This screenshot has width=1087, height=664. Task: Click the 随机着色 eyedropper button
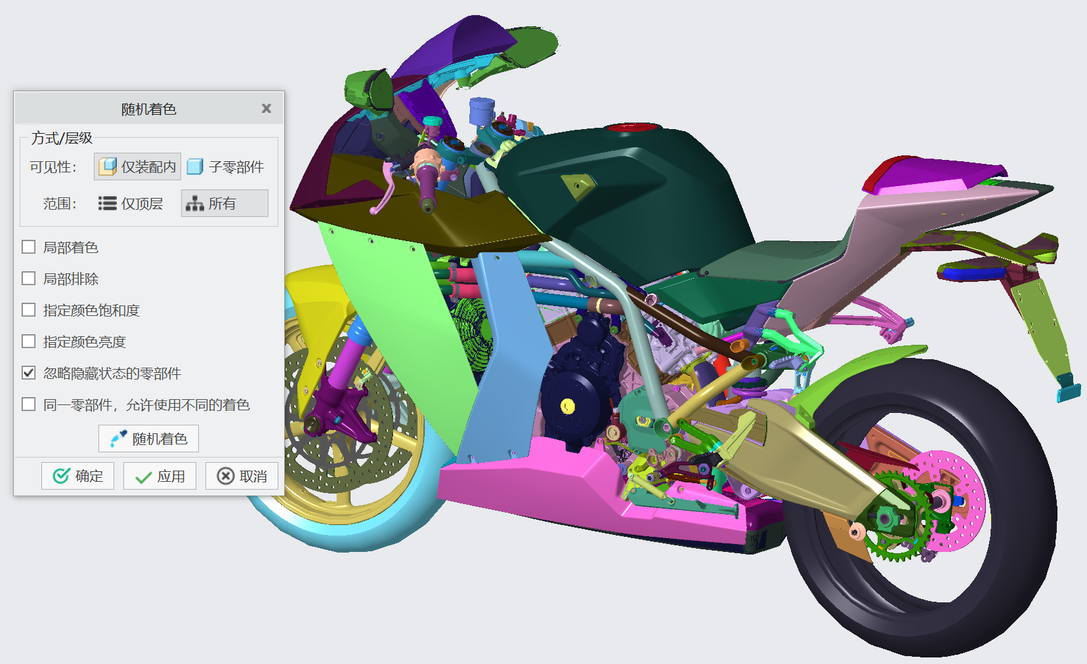[149, 439]
